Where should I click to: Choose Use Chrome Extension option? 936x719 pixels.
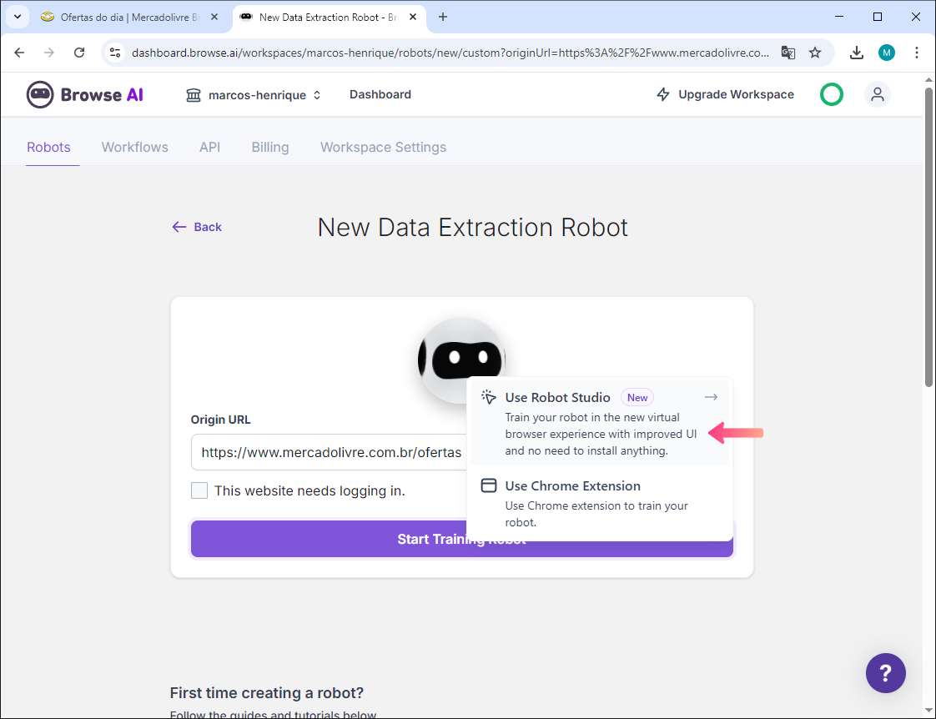coord(599,503)
